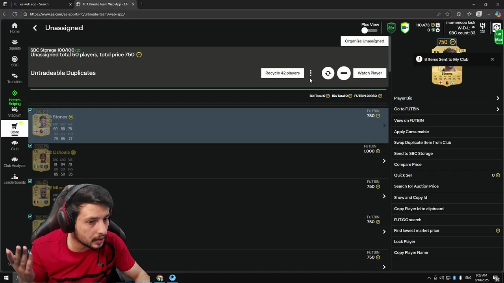The height and width of the screenshot is (283, 504).
Task: Open the Transfers section
Action: pyautogui.click(x=15, y=78)
